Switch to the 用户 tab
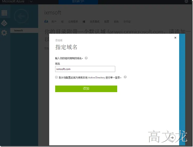Image resolution: width=193 pixels, height=147 pixels. pyautogui.click(x=54, y=22)
